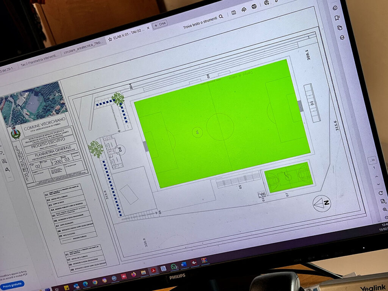The width and height of the screenshot is (388, 291).
Task: Go to previous page using up chevron
Action: [x=377, y=177]
